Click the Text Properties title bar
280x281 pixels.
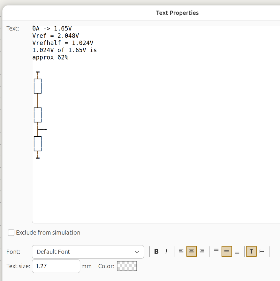[177, 13]
